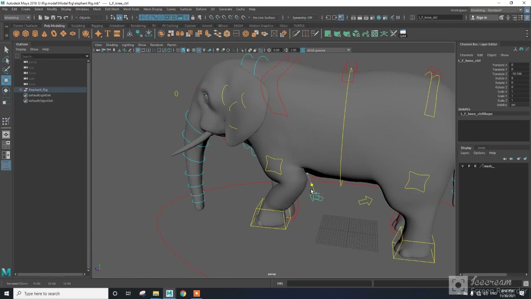531x299 pixels.
Task: Create new layer with selected objects
Action: [x=525, y=159]
